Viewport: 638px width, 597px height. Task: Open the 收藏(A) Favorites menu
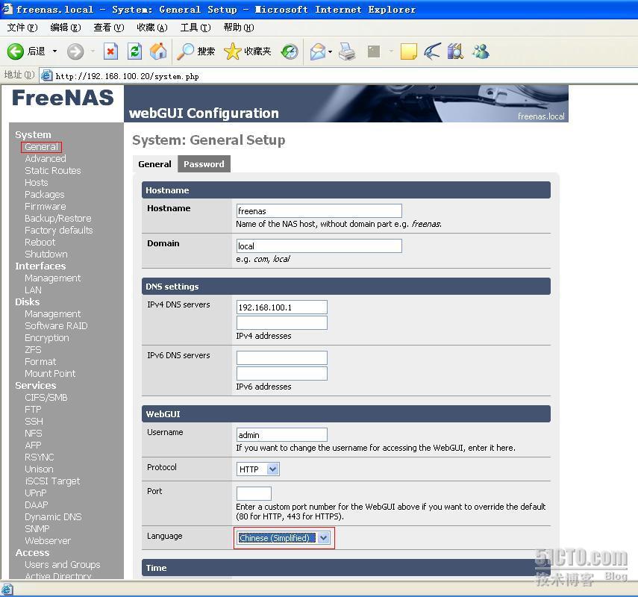tap(152, 28)
